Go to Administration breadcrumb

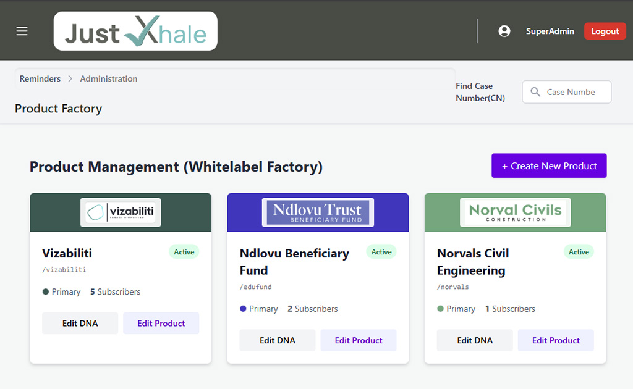(x=109, y=78)
